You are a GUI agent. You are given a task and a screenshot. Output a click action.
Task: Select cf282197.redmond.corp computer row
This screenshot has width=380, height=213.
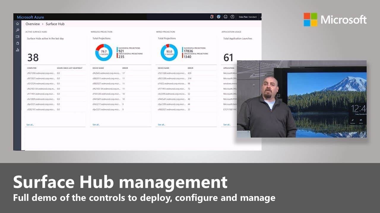[x=55, y=109]
